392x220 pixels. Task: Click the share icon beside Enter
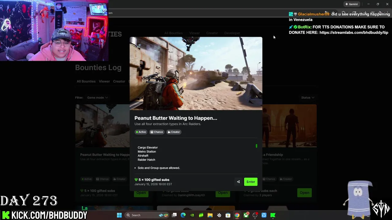click(x=238, y=182)
